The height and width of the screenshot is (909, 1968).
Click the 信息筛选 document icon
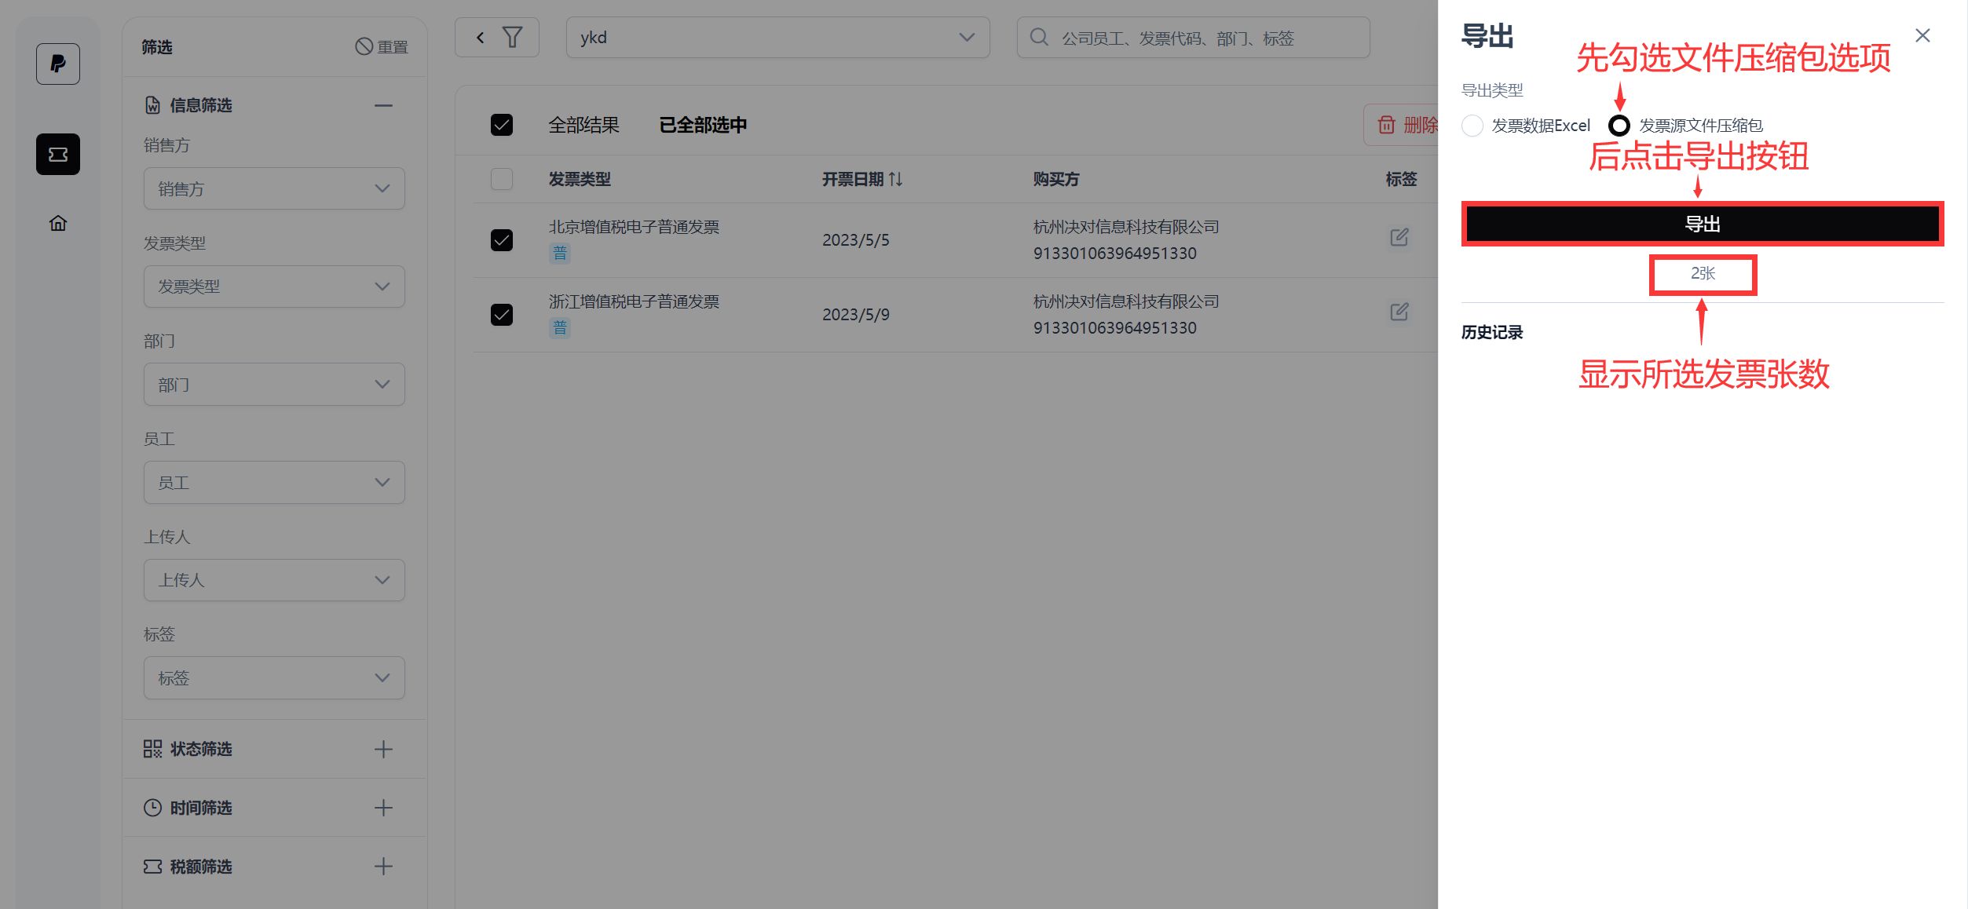[x=153, y=105]
